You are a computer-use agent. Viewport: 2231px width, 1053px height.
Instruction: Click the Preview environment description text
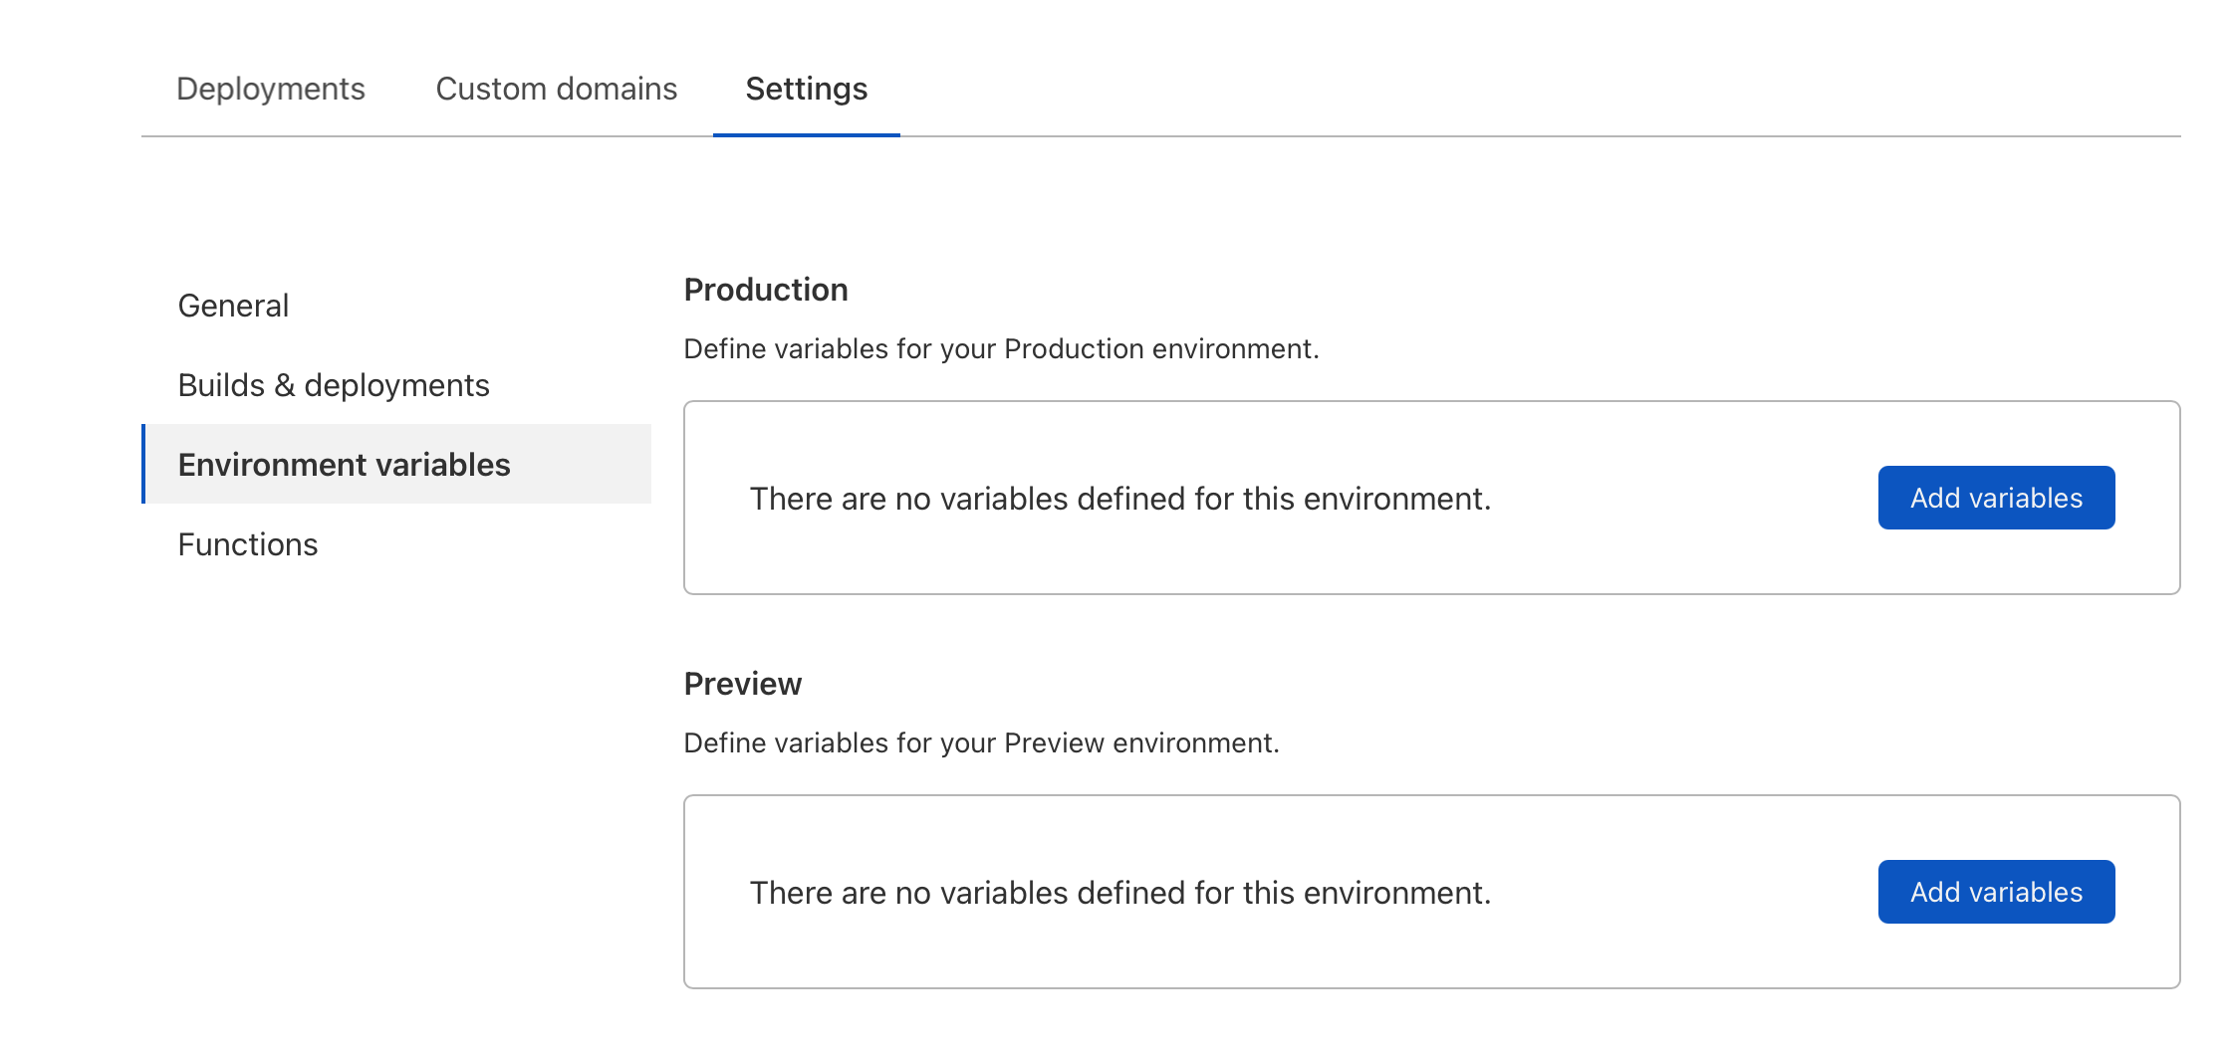982,742
